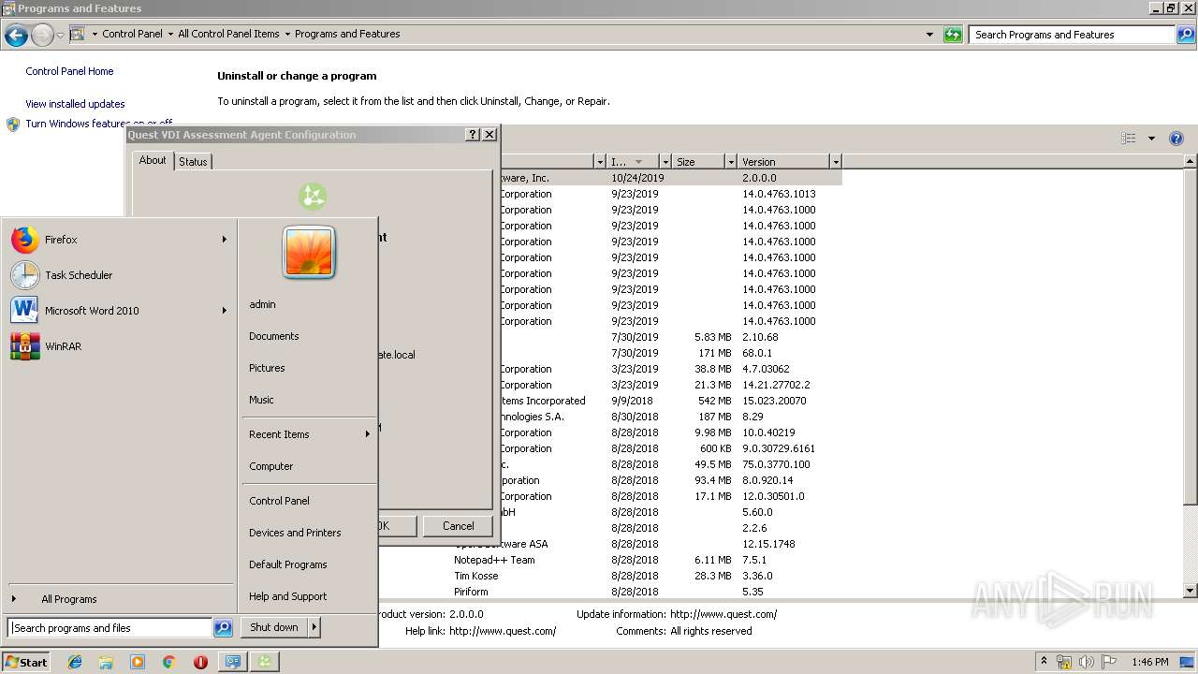Screen dimensions: 1198x674
Task: Expand All Control Panel Items breadcrumb arrow
Action: coord(287,34)
